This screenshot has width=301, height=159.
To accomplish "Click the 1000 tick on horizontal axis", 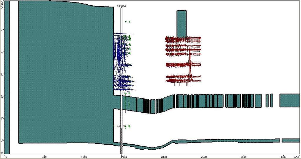I will point(84,157).
